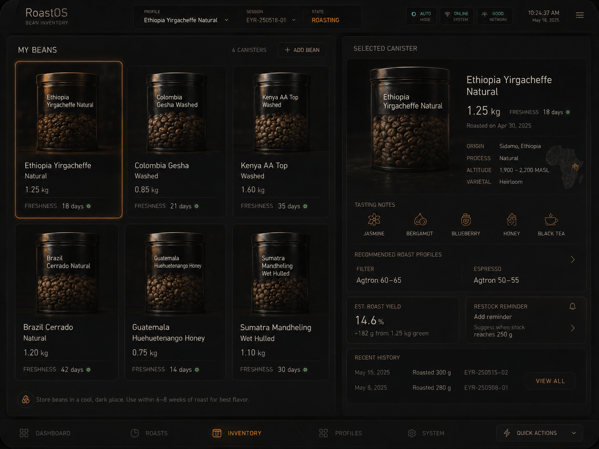
Task: Select the Brazil Cerrado Natural canister
Action: pyautogui.click(x=67, y=302)
